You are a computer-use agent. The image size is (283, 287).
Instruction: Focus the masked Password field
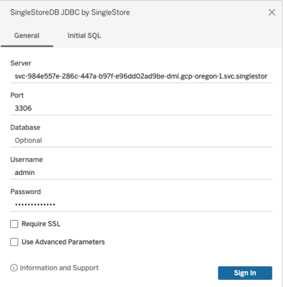click(x=141, y=204)
